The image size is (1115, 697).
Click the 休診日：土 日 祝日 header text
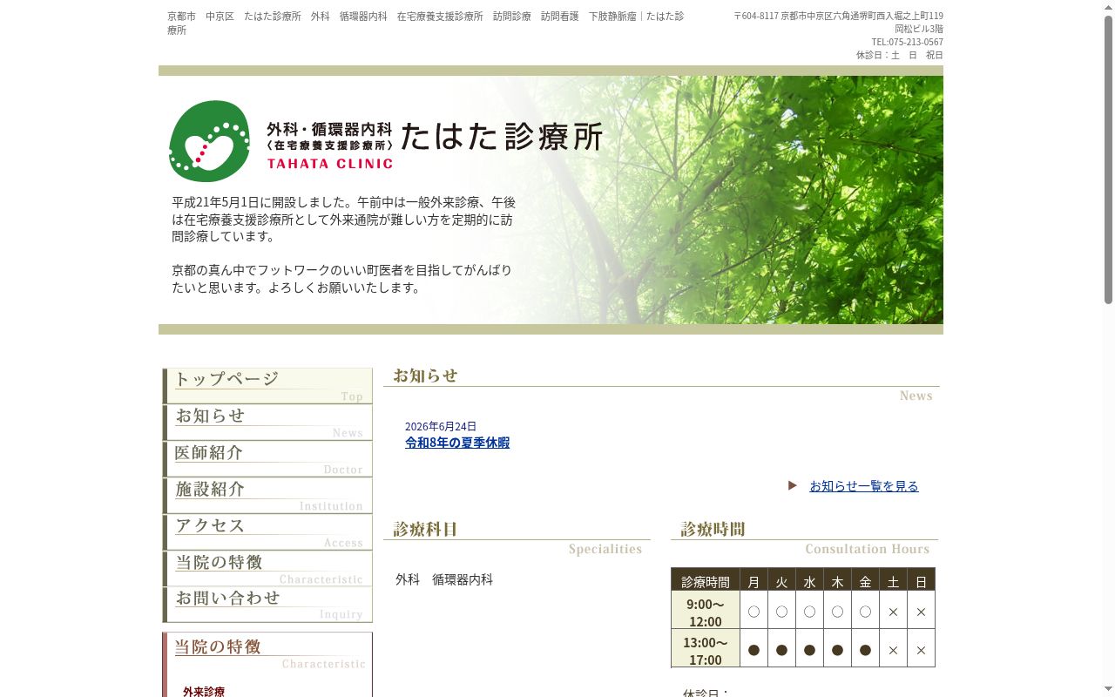point(900,55)
